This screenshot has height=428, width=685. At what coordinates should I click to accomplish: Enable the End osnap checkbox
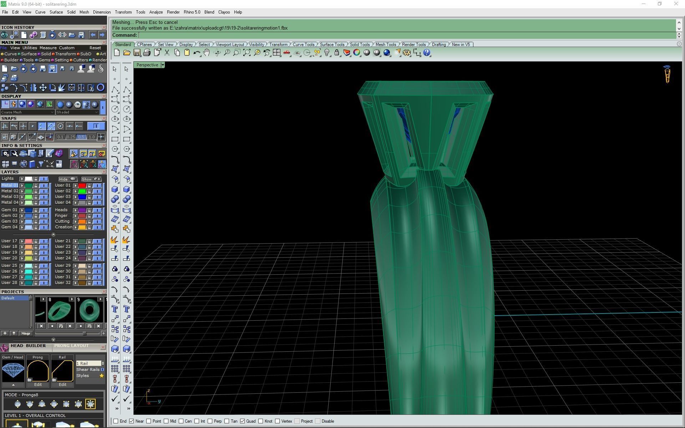point(116,421)
